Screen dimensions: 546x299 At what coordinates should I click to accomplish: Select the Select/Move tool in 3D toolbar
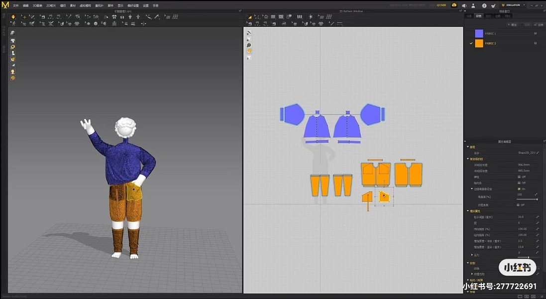[x=24, y=17]
